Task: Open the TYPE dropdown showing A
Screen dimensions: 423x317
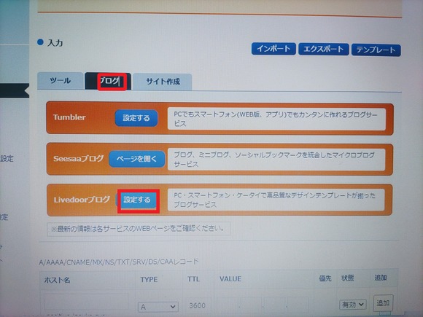Action: point(158,307)
